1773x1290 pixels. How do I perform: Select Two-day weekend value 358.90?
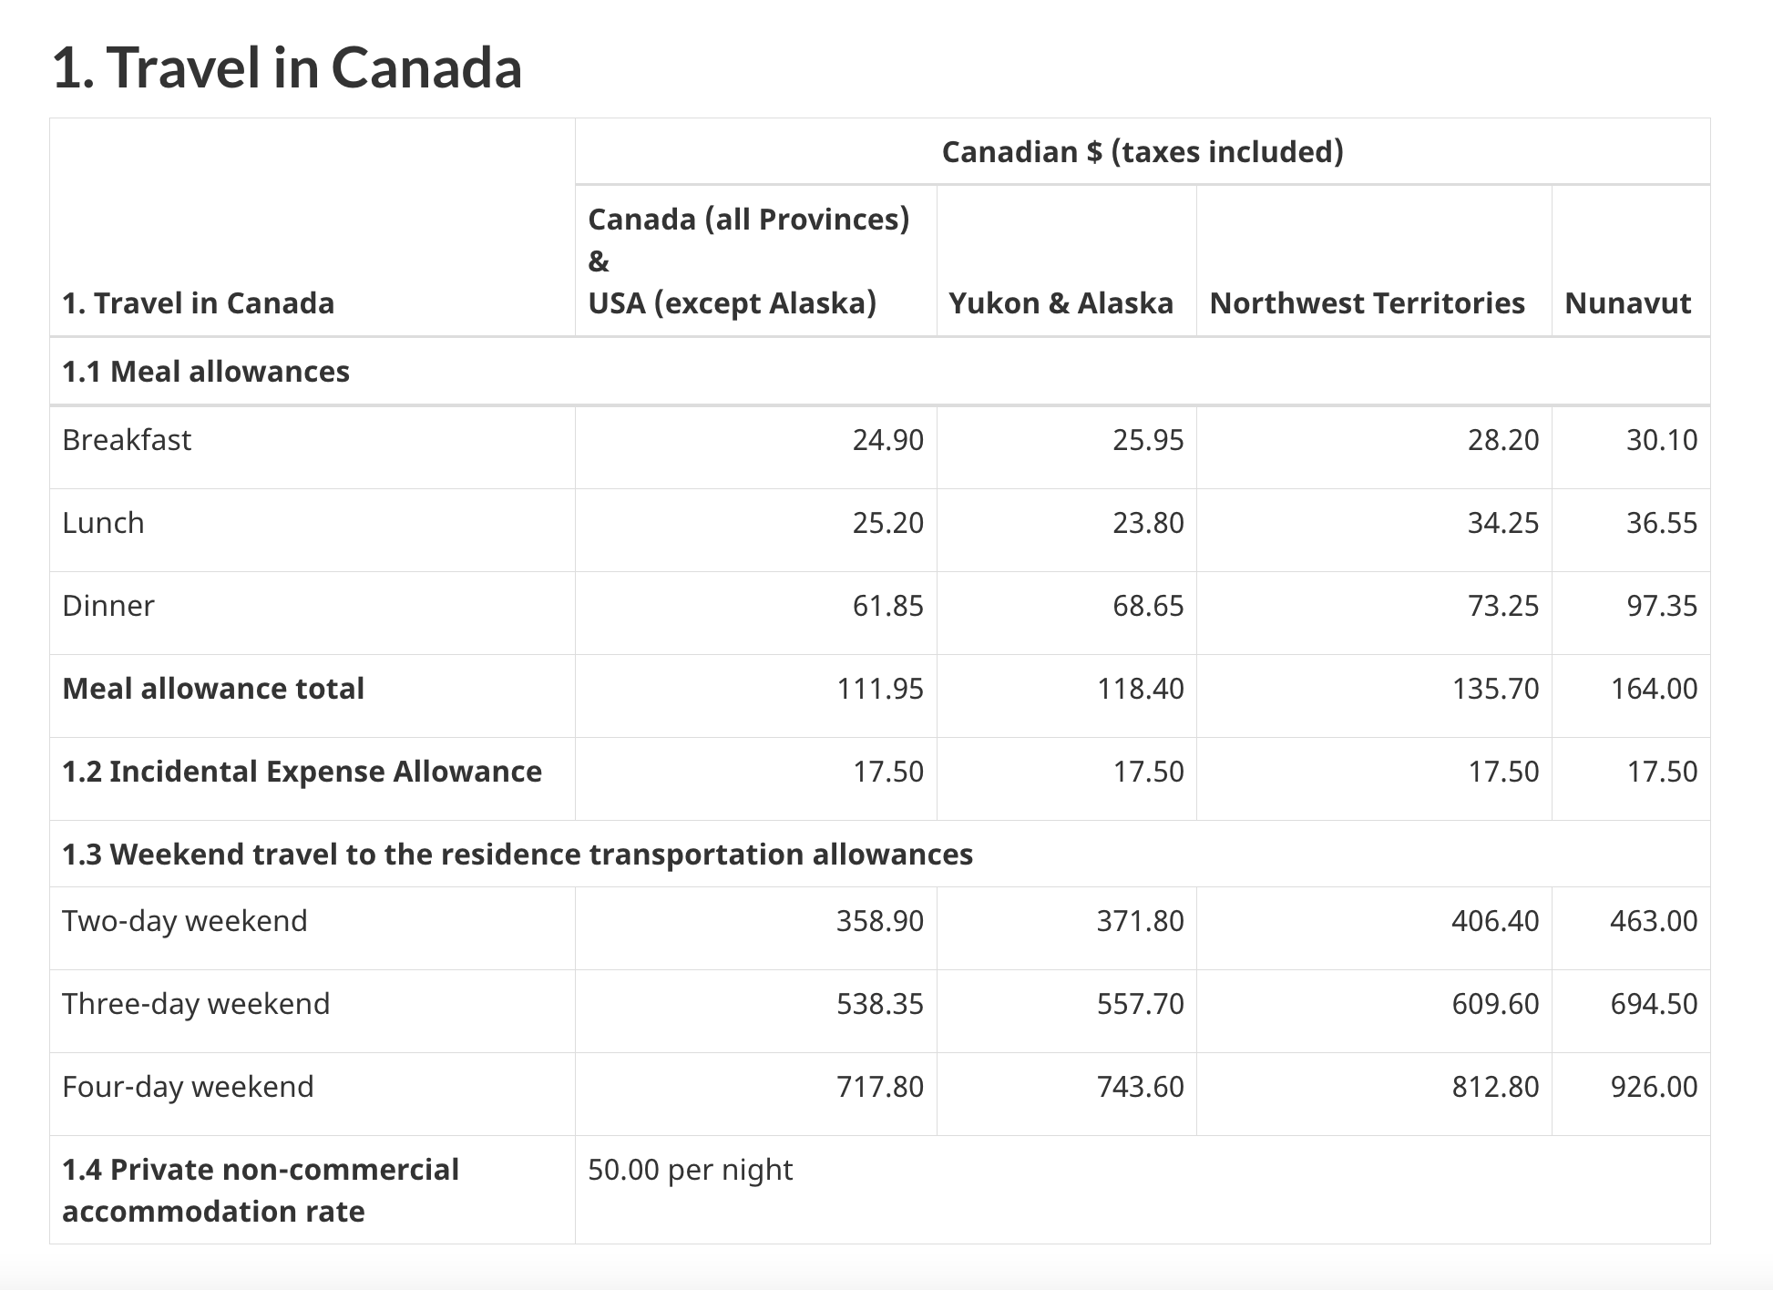coord(880,921)
